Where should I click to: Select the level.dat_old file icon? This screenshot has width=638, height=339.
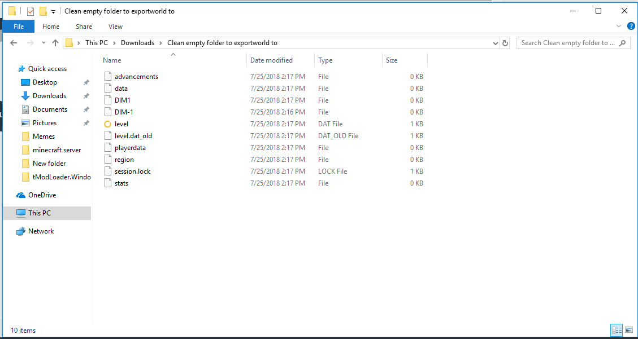(108, 135)
